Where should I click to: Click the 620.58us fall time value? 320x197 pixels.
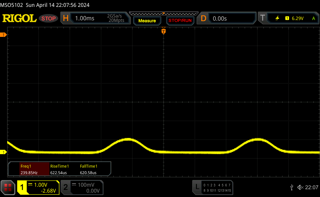[88, 173]
